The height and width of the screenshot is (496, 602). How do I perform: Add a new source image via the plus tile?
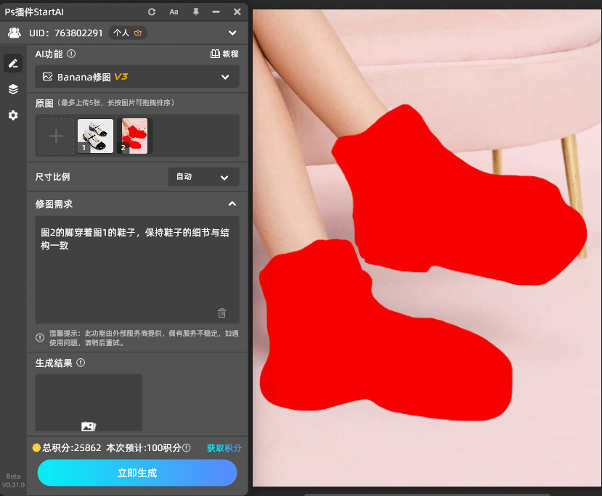[55, 136]
